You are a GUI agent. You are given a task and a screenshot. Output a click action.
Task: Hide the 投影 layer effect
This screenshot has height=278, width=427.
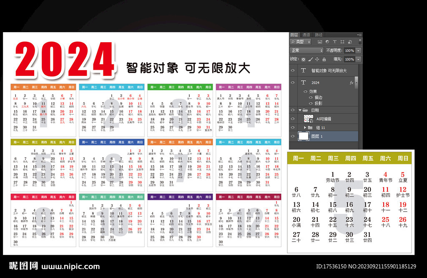click(x=311, y=104)
